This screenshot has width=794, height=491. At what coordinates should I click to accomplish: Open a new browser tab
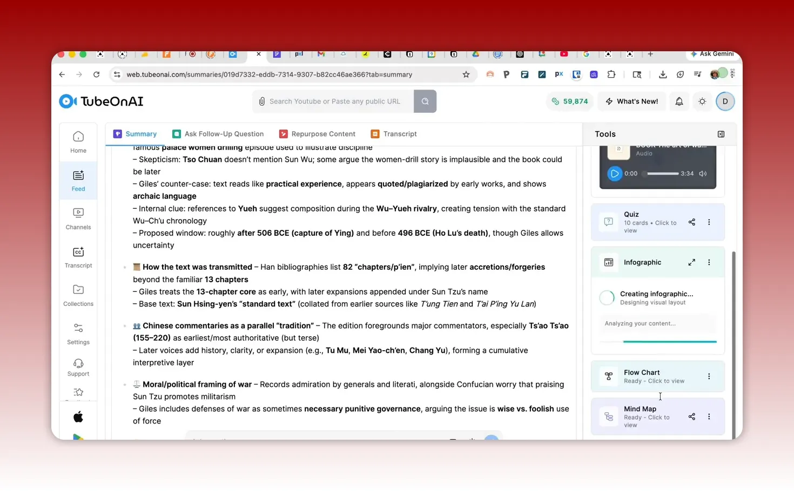650,54
